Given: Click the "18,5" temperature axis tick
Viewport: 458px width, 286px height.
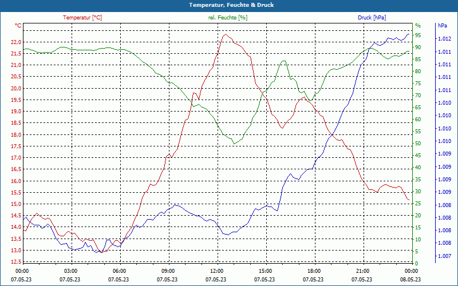Looking at the screenshot, I should coord(16,123).
